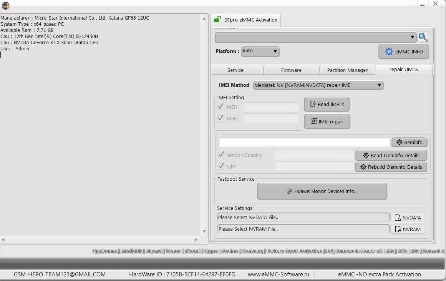Browse for NVRAM file

click(x=408, y=229)
